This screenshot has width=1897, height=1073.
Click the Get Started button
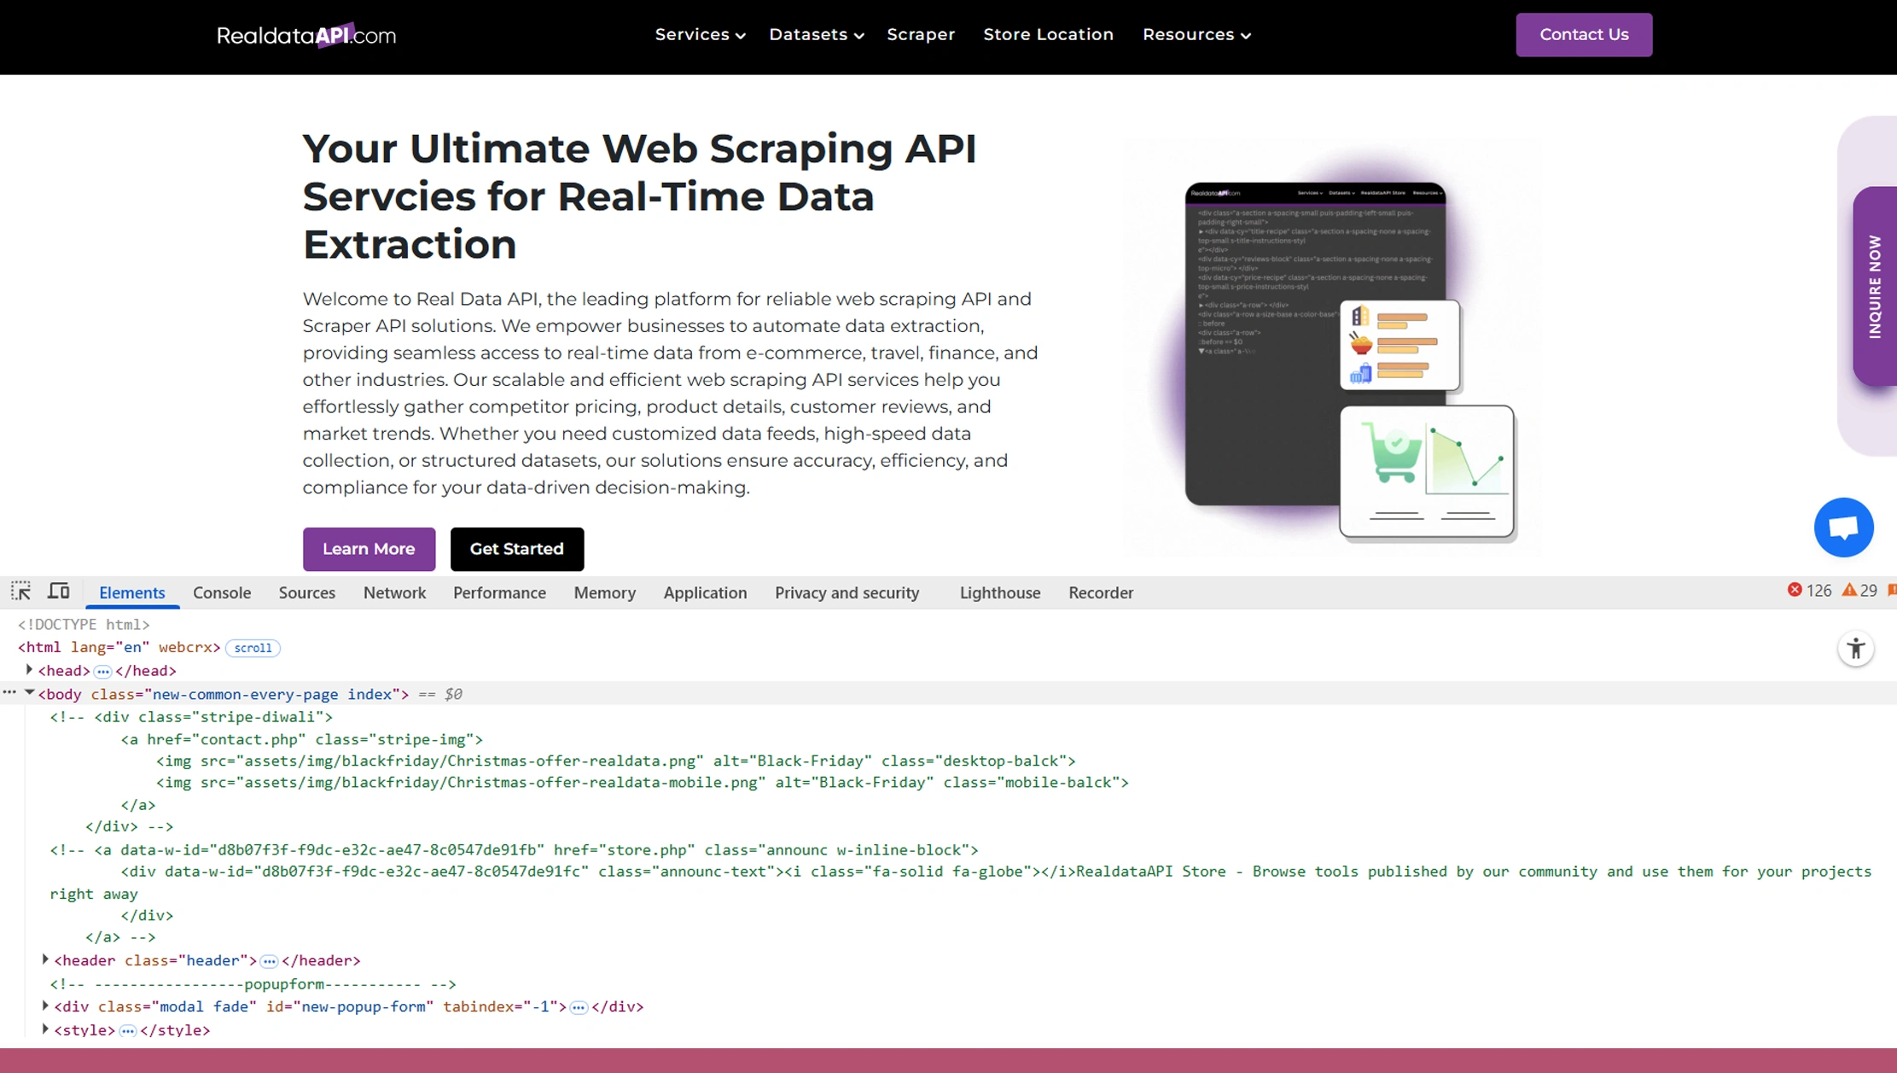tap(516, 549)
